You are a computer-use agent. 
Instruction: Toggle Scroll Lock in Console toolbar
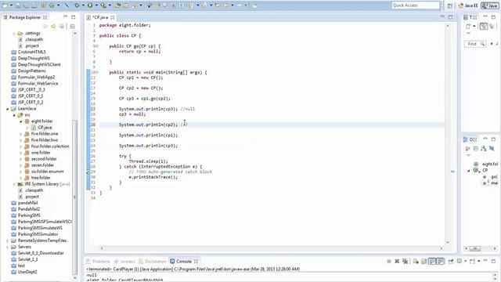pos(424,261)
